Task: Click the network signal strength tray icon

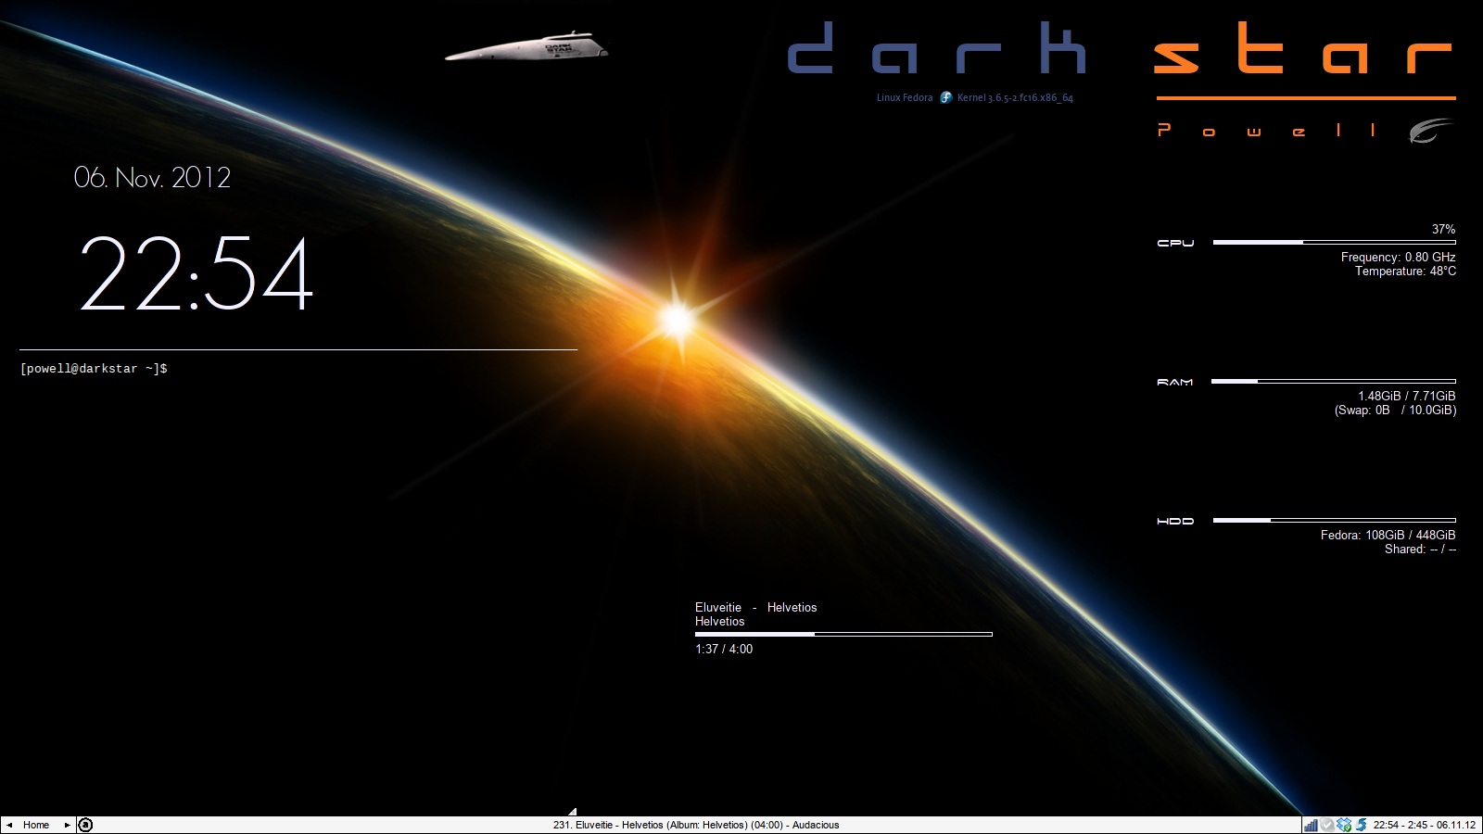Action: tap(1311, 825)
